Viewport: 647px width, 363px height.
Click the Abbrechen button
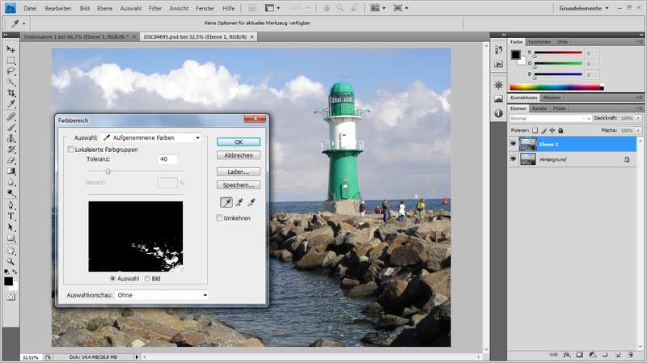click(x=238, y=154)
